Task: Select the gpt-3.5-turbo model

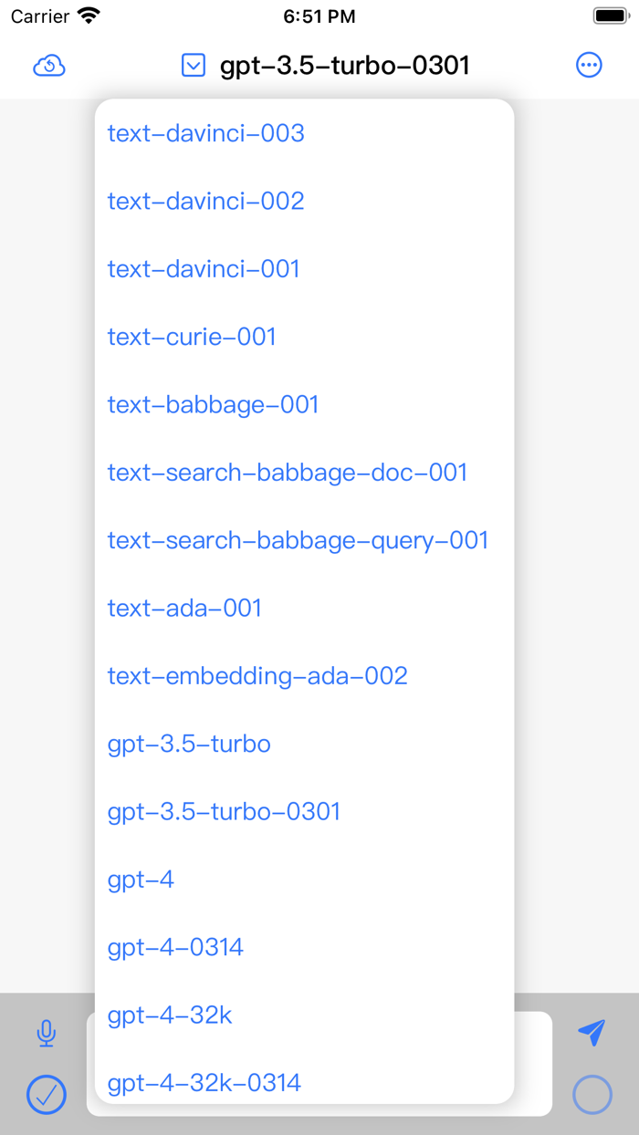Action: (189, 744)
